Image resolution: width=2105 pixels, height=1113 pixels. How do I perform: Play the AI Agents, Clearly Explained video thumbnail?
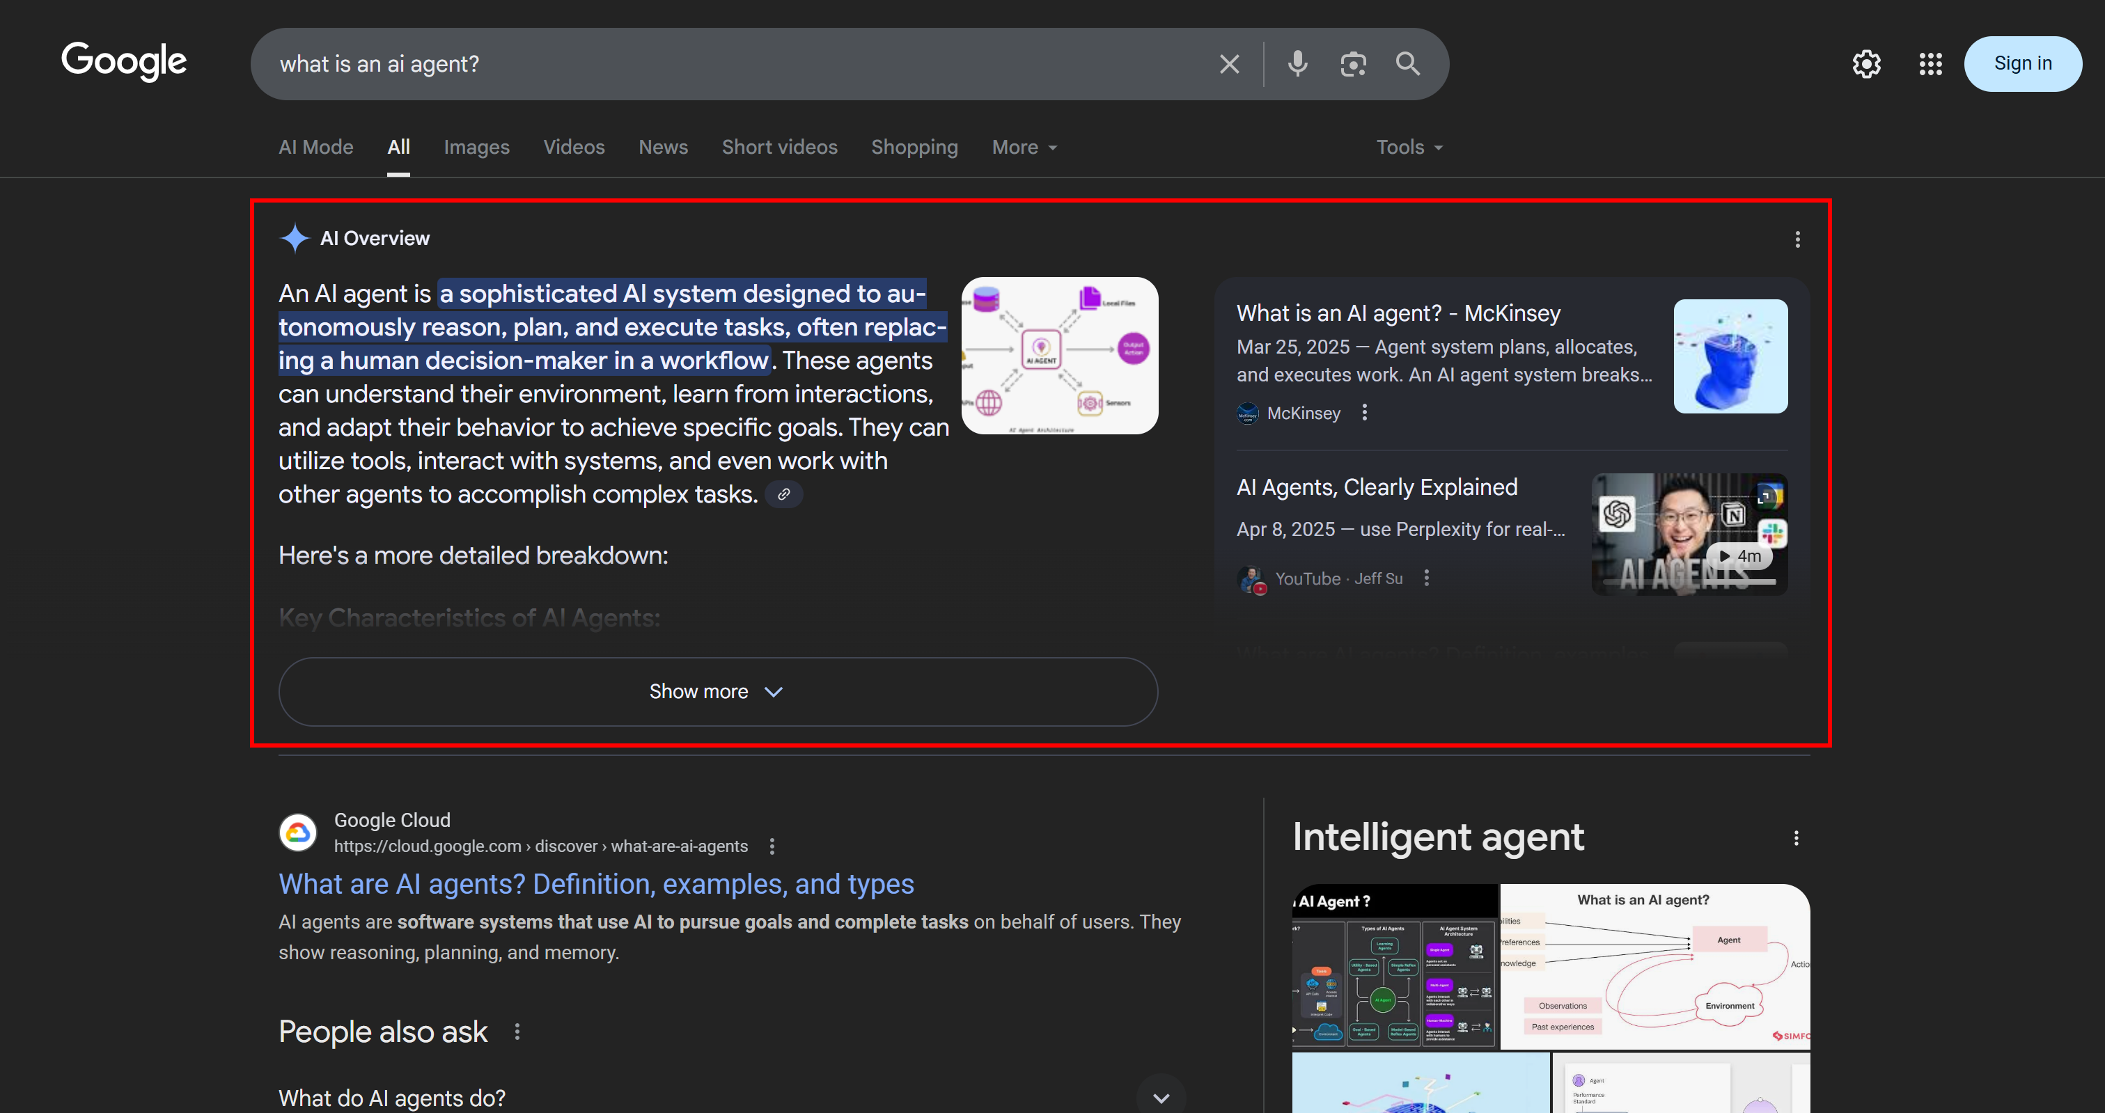[x=1689, y=534]
